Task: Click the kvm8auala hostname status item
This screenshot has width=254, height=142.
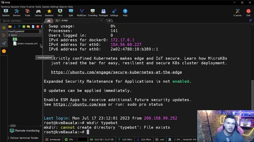Action: point(53,139)
